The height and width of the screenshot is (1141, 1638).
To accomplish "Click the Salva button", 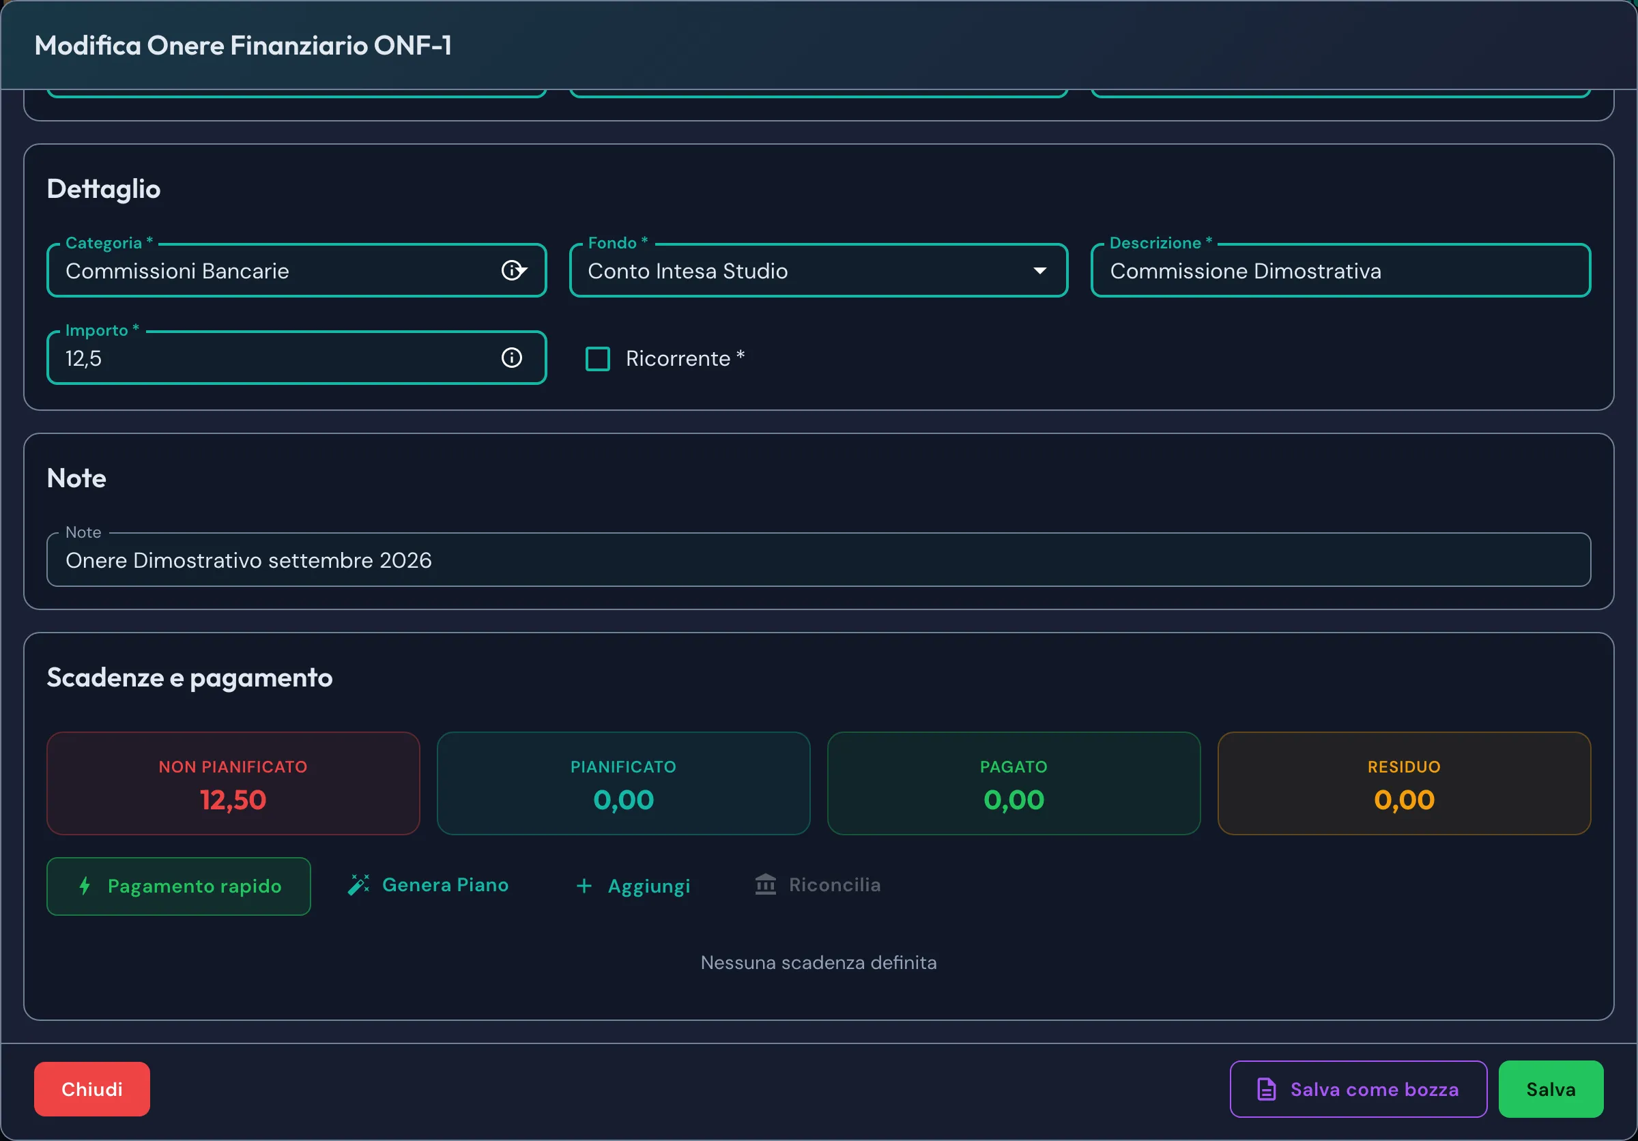I will [1551, 1089].
